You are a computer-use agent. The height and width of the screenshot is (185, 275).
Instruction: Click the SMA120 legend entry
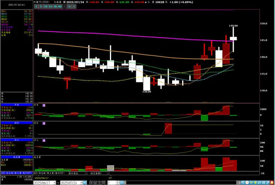click(x=17, y=22)
